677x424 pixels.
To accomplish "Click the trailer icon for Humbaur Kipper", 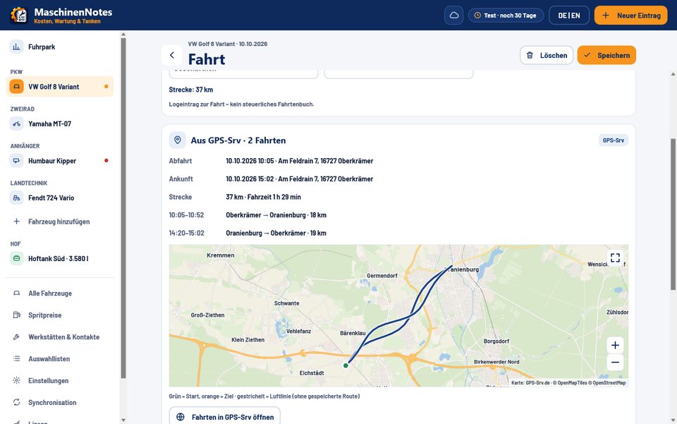I will 16,161.
